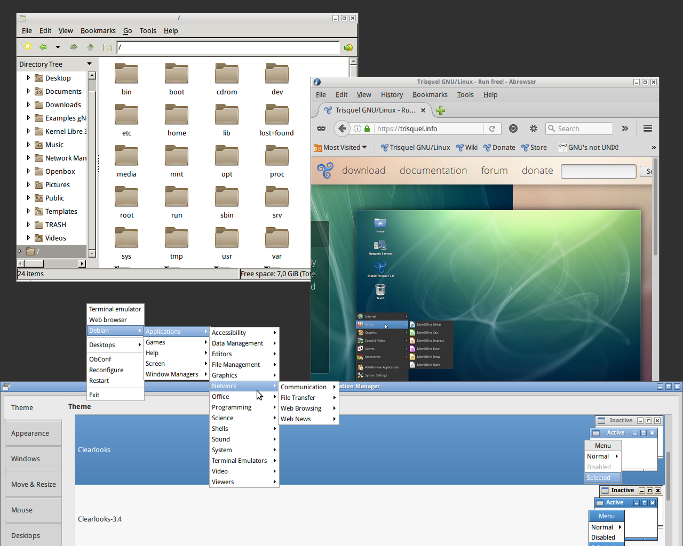Image resolution: width=683 pixels, height=546 pixels.
Task: Open the Mouse settings tab
Action: (33, 510)
